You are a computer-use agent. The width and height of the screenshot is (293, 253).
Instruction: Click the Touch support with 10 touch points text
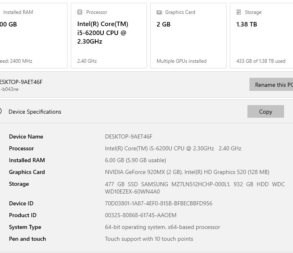(x=149, y=239)
